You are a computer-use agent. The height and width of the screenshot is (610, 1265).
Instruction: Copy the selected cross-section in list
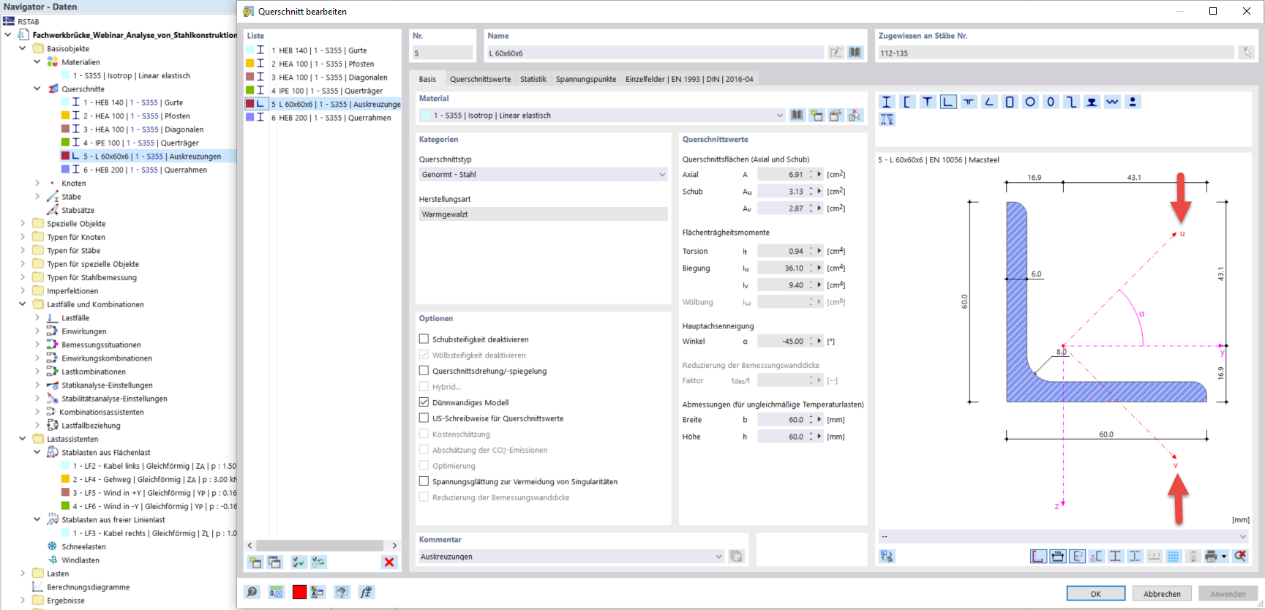tap(274, 562)
